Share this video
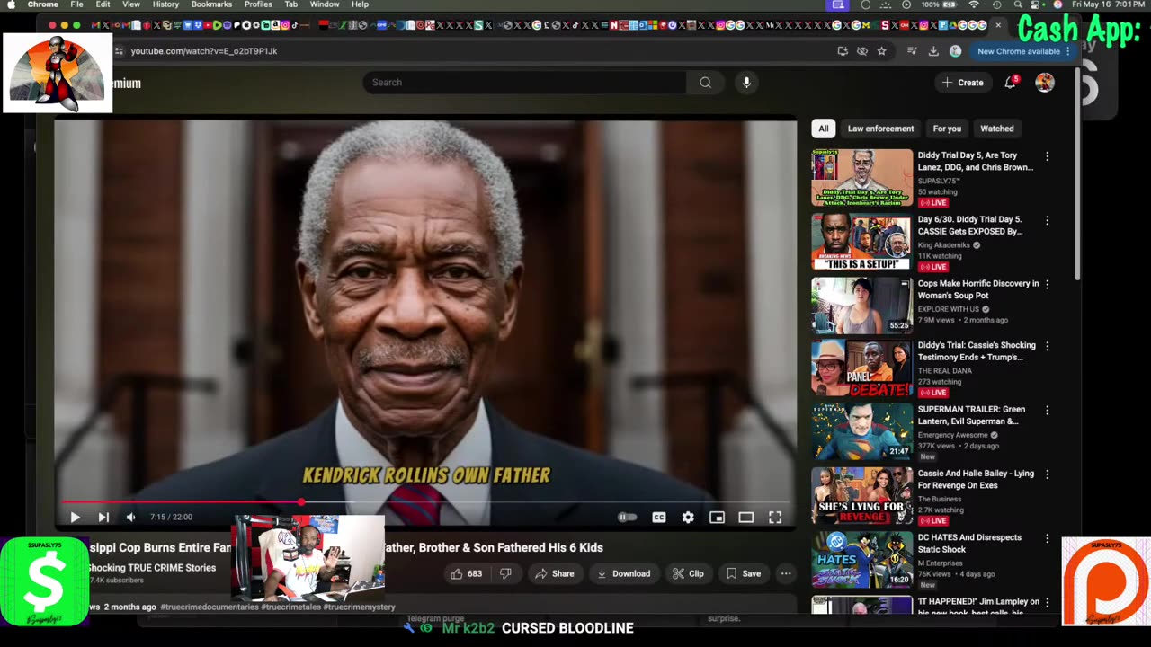 click(554, 573)
